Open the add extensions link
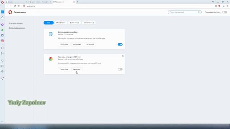Screen dimensions: 230x129 pyautogui.click(x=17, y=28)
